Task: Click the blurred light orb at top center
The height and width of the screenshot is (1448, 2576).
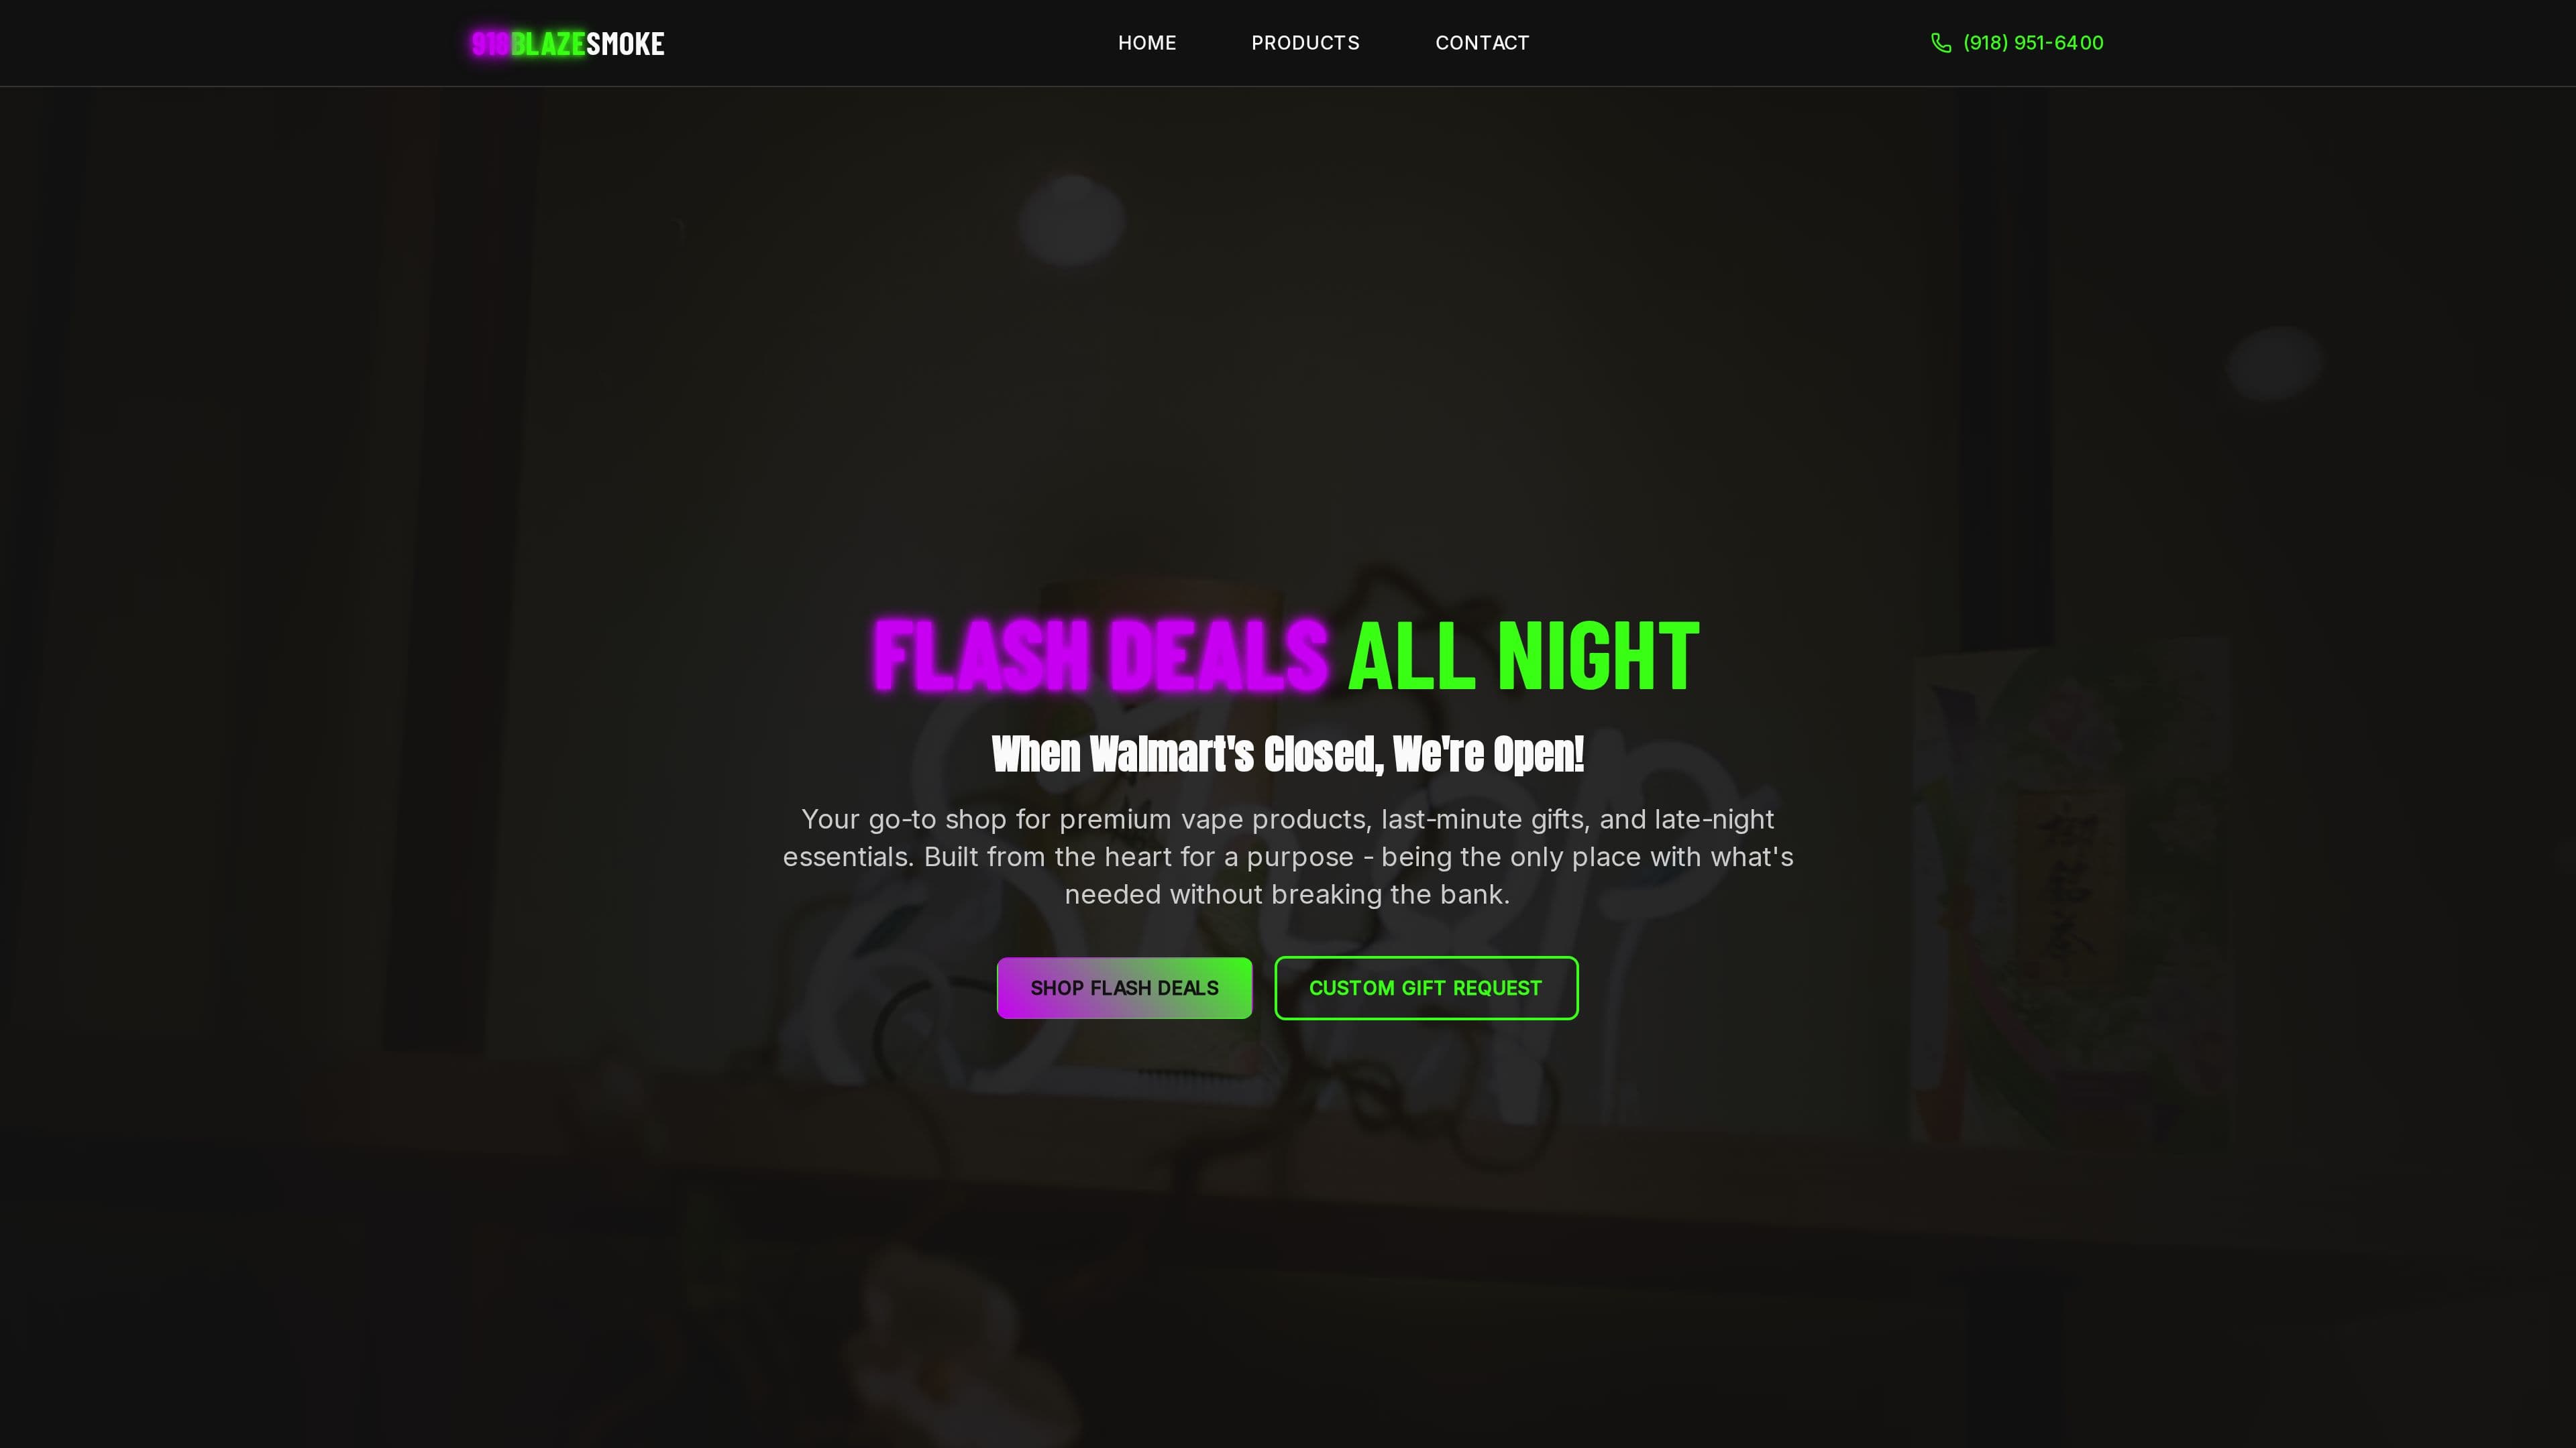Action: (1071, 221)
